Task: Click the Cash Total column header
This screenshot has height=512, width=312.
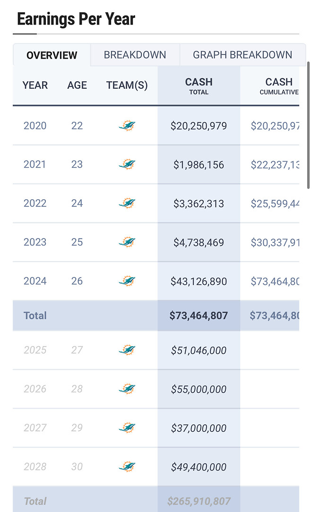Action: [199, 85]
